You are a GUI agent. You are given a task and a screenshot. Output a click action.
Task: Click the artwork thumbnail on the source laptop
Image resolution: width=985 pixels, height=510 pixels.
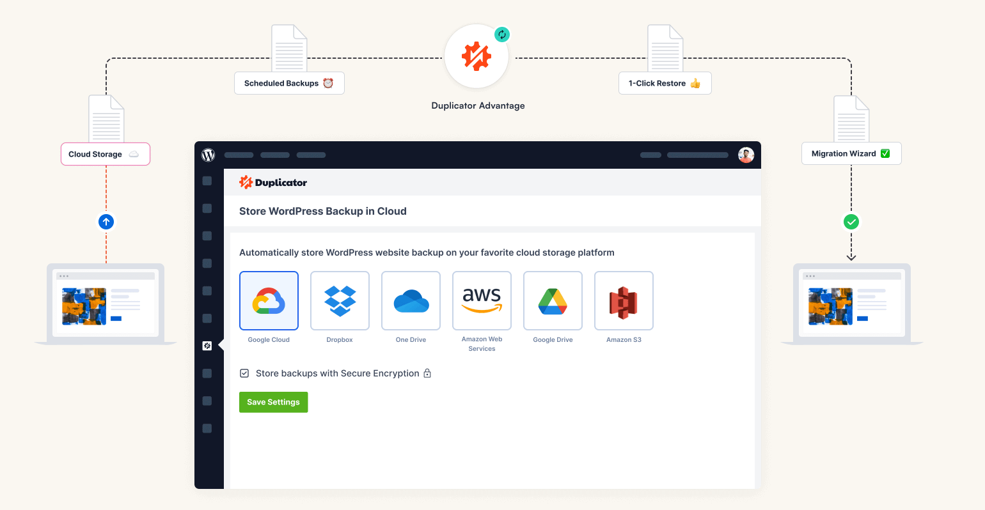84,306
